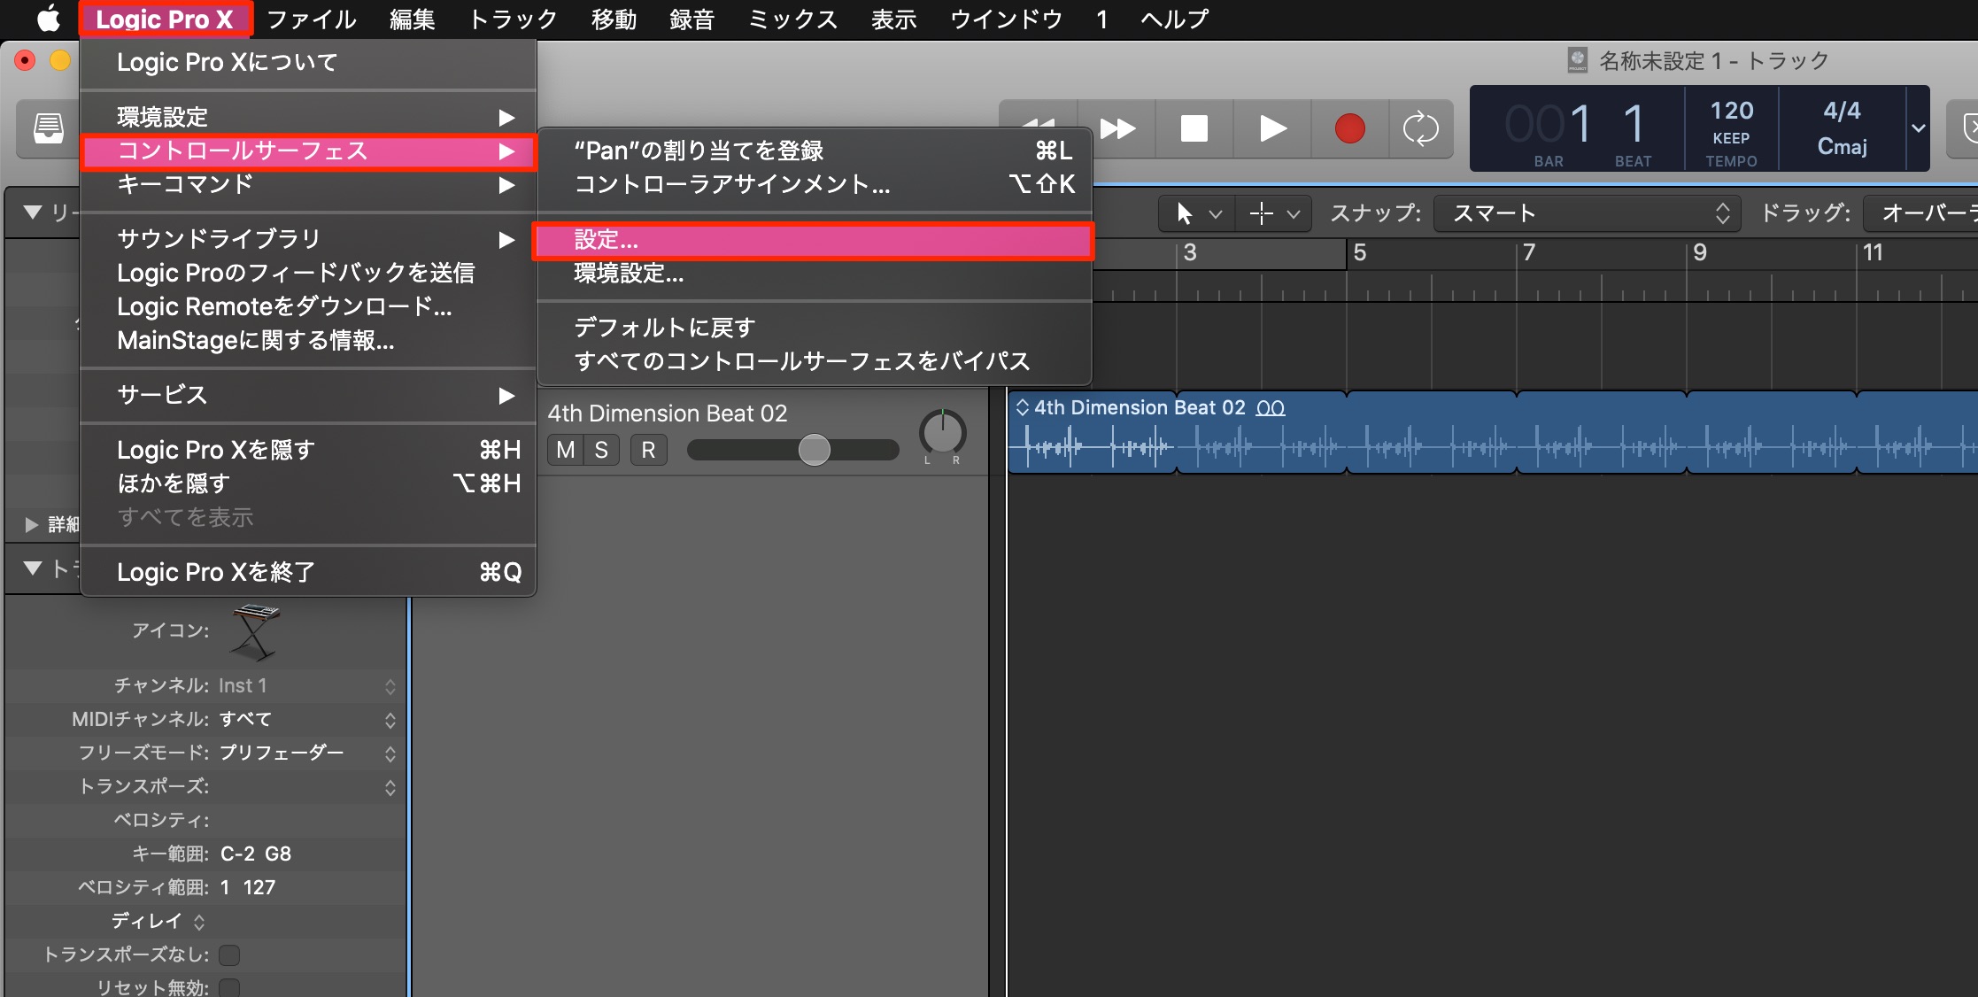The height and width of the screenshot is (997, 1978).
Task: Toggle the リセット無効 checkbox
Action: 229,987
